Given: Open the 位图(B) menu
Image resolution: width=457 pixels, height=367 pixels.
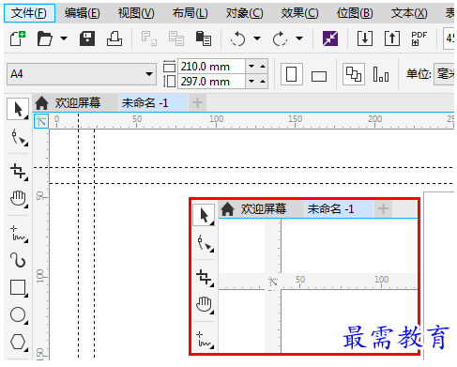Looking at the screenshot, I should (x=355, y=13).
